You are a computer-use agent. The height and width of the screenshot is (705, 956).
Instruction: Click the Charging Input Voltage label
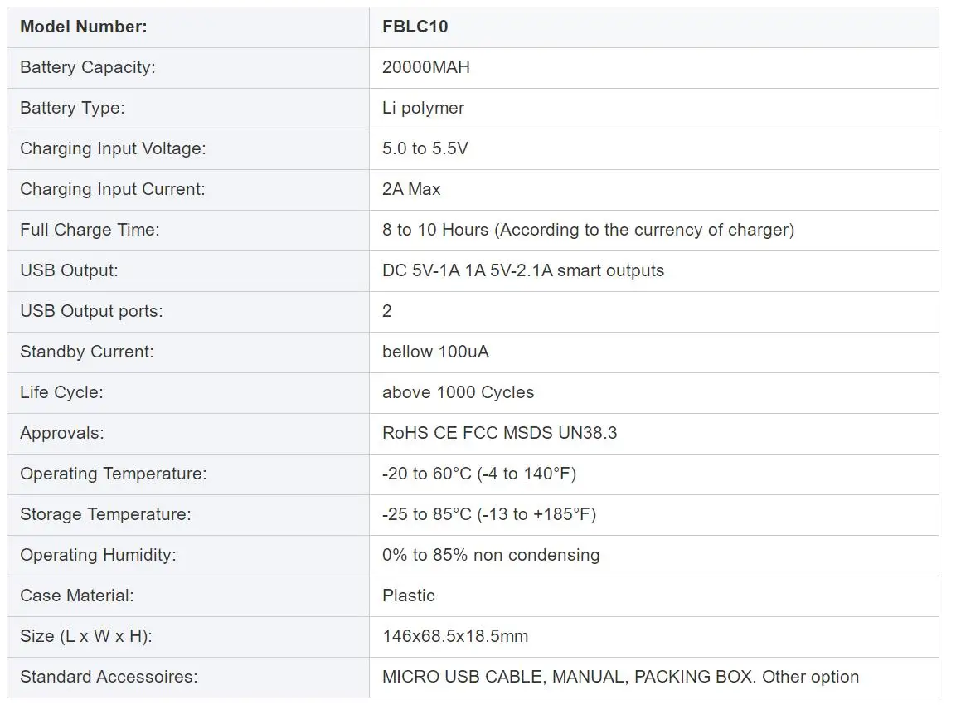tap(114, 148)
